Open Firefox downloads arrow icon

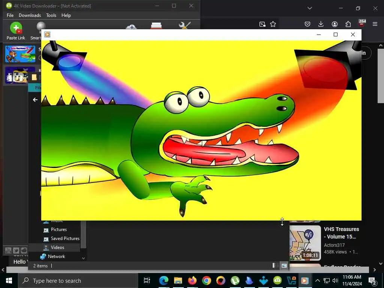pos(321,24)
